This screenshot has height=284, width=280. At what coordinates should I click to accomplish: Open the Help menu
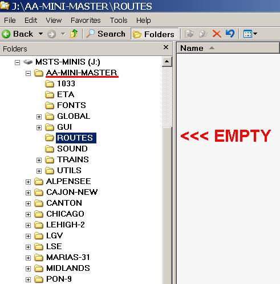(x=144, y=20)
